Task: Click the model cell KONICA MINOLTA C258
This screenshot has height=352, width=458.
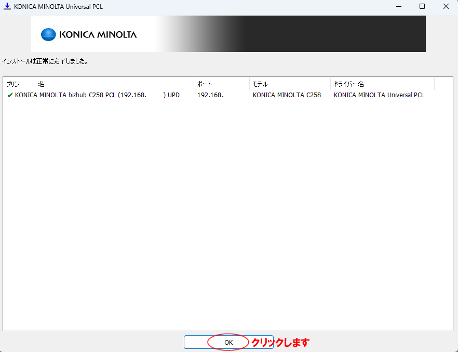Action: coord(287,95)
